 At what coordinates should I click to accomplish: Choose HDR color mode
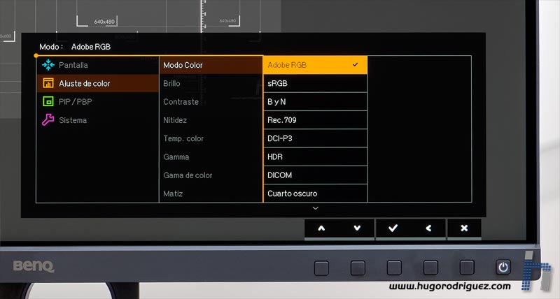click(315, 156)
